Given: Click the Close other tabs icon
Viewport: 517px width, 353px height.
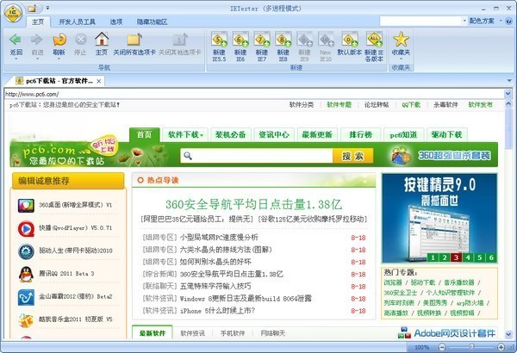Looking at the screenshot, I should click(x=180, y=40).
